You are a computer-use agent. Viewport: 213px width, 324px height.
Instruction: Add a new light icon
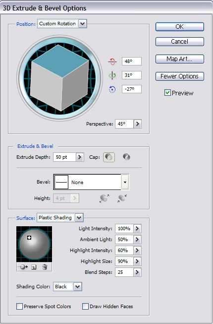point(34,267)
